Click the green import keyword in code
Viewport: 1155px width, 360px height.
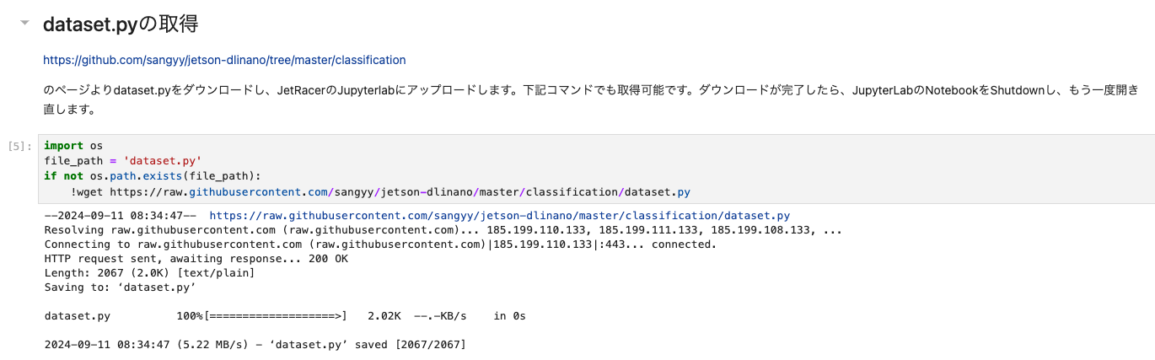point(63,146)
